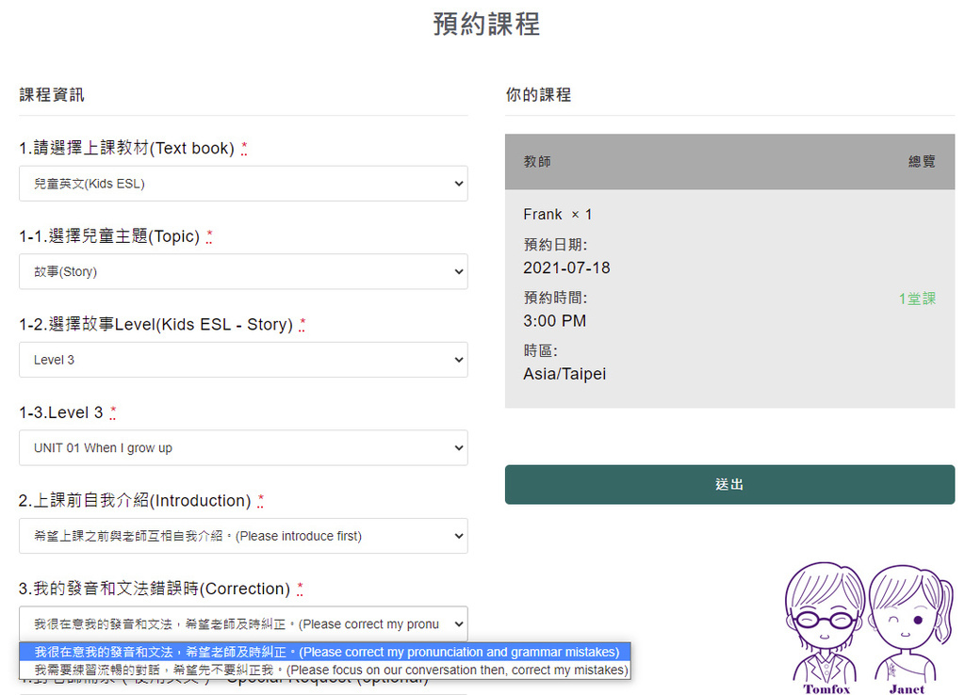Screen dimensions: 965x695
Task: Click the 你的課程 section heading
Action: (538, 95)
